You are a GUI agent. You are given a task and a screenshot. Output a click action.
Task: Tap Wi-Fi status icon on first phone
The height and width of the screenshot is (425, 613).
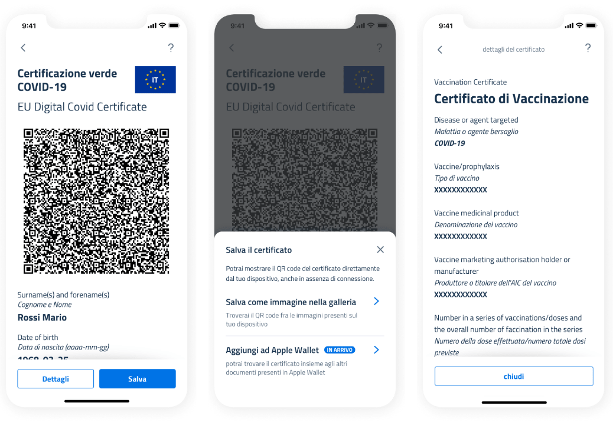tap(162, 25)
